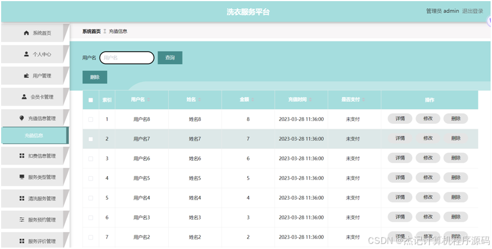Click the 个人中心 person icon
Screen dimensions: 492x249
26,54
